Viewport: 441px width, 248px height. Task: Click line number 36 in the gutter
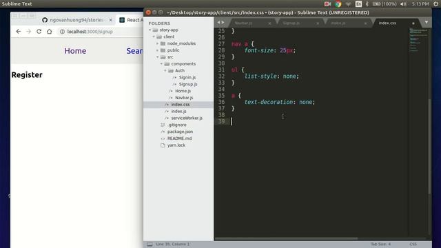click(x=222, y=102)
